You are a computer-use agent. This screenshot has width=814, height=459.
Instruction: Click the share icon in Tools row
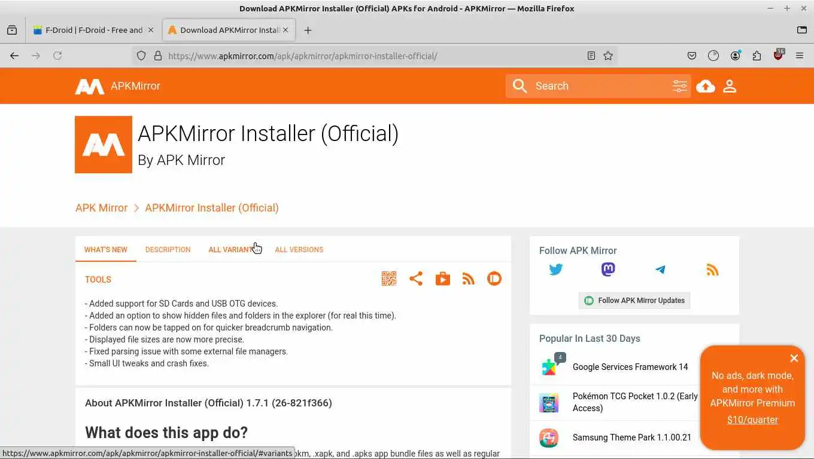click(416, 279)
